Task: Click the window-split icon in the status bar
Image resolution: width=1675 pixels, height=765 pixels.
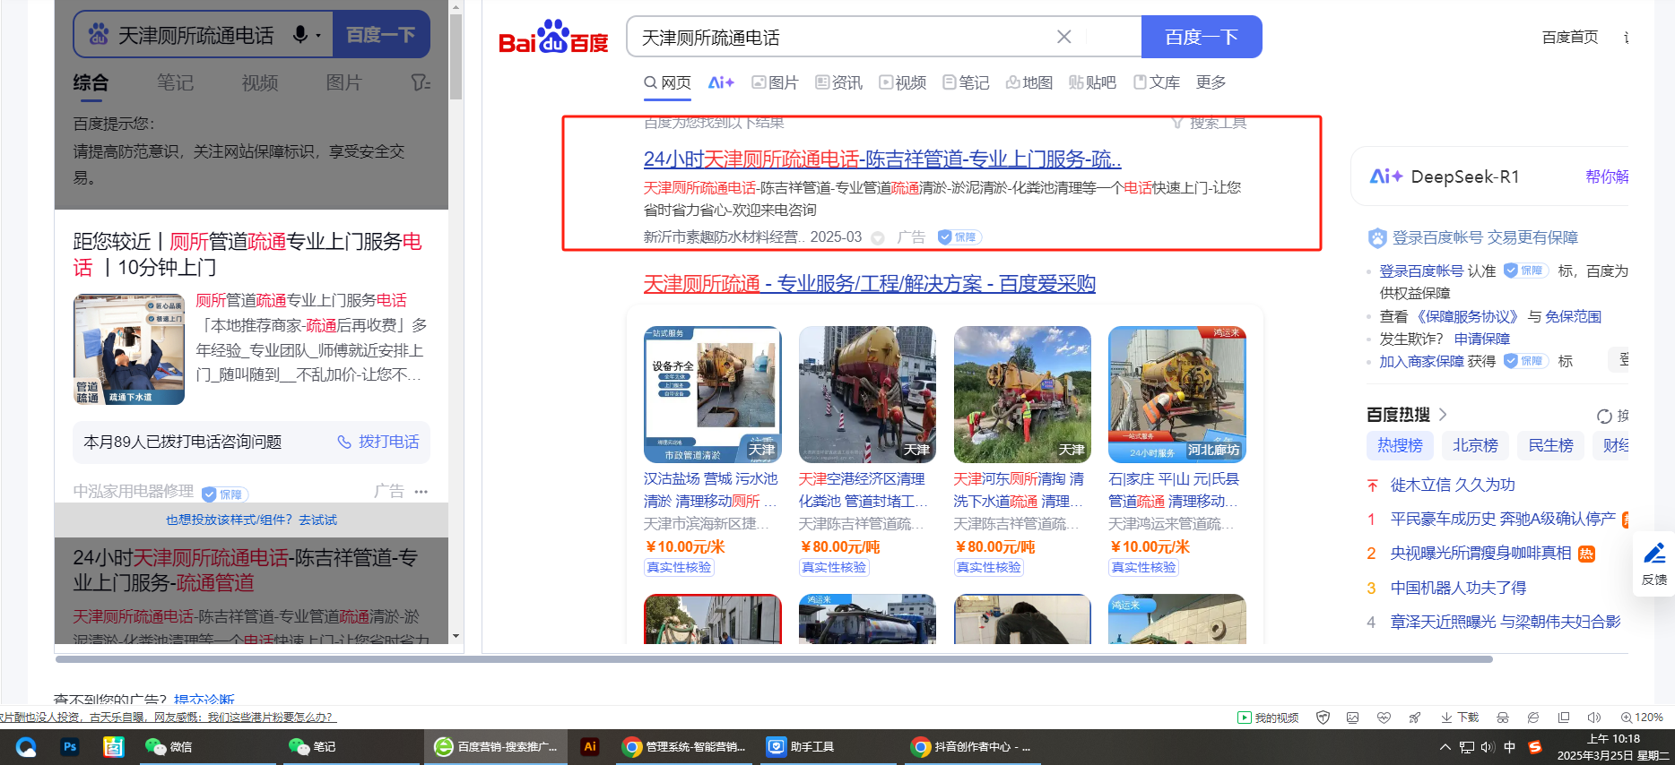Action: click(x=1564, y=718)
